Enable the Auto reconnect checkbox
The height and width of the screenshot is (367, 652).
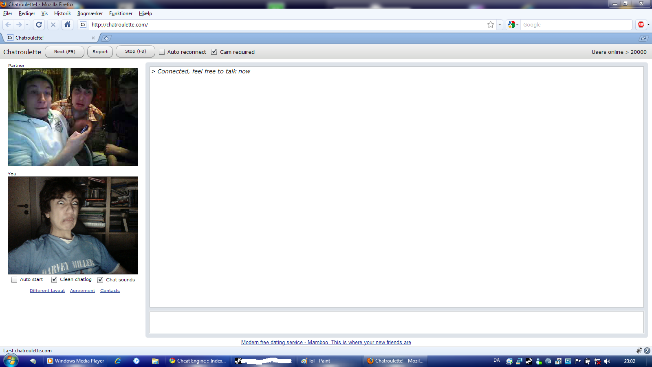(x=162, y=52)
